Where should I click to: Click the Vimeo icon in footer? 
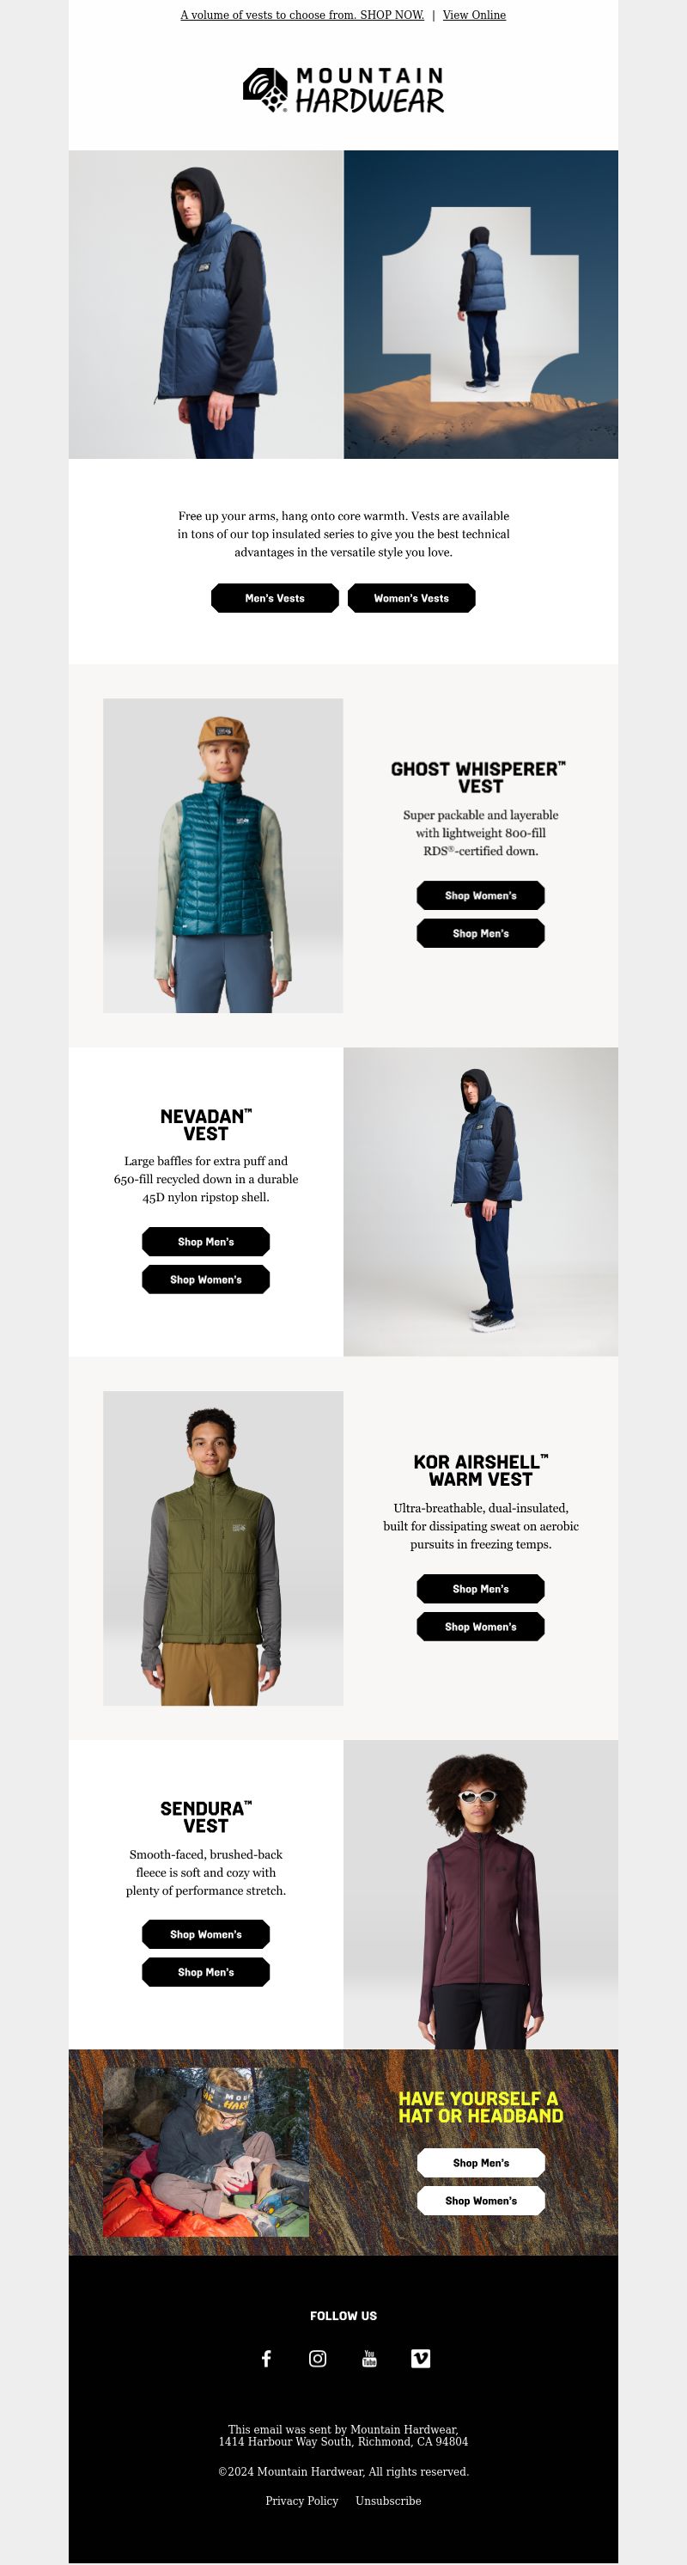[x=421, y=2358]
